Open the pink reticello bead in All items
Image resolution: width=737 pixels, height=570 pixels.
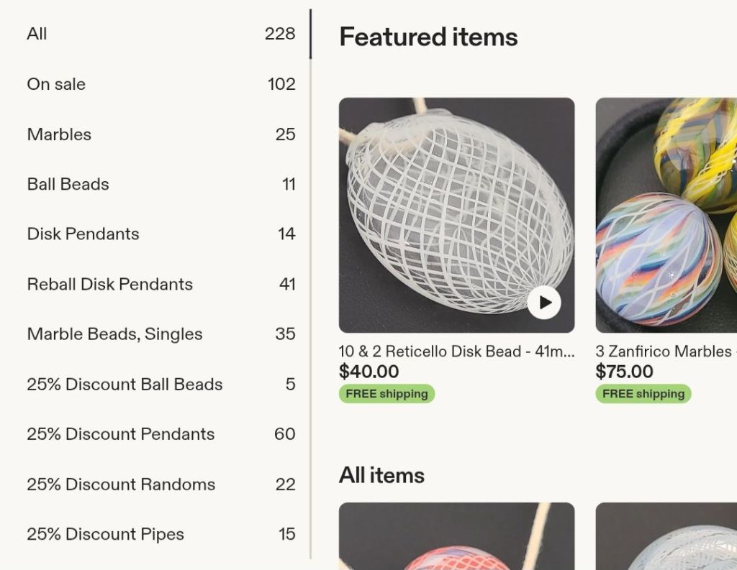456,536
